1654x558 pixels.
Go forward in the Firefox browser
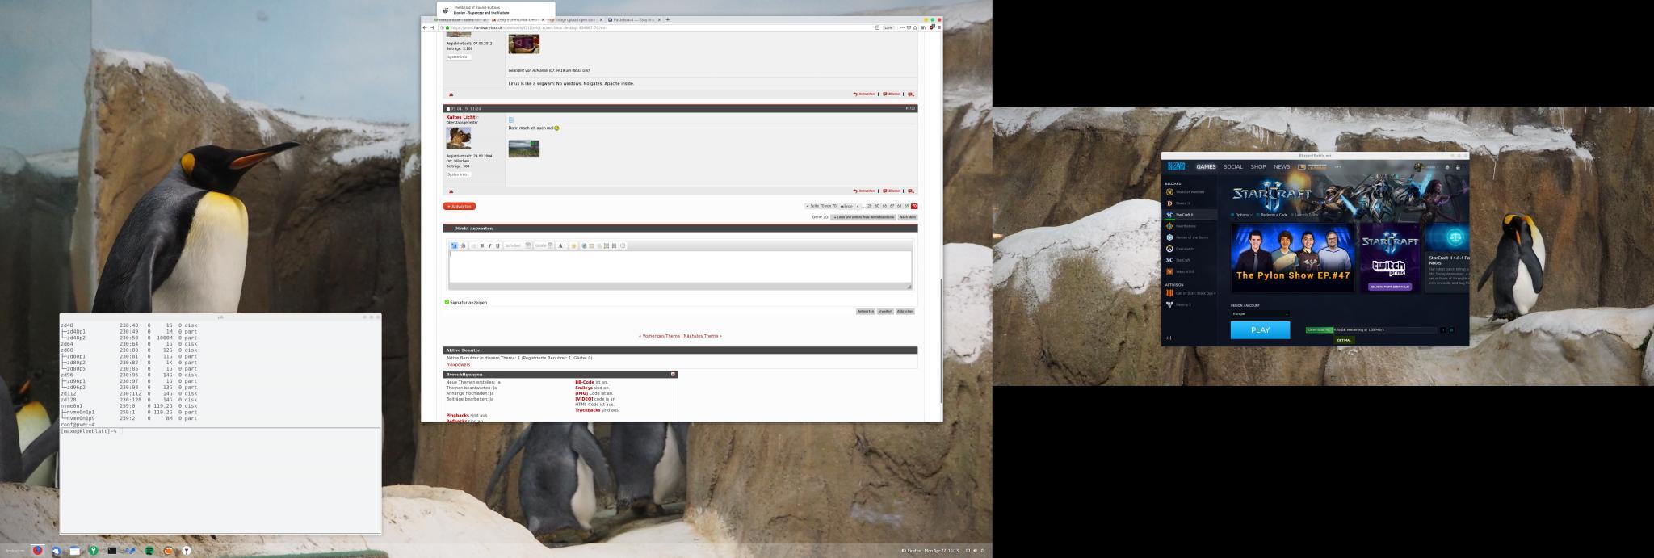click(433, 27)
